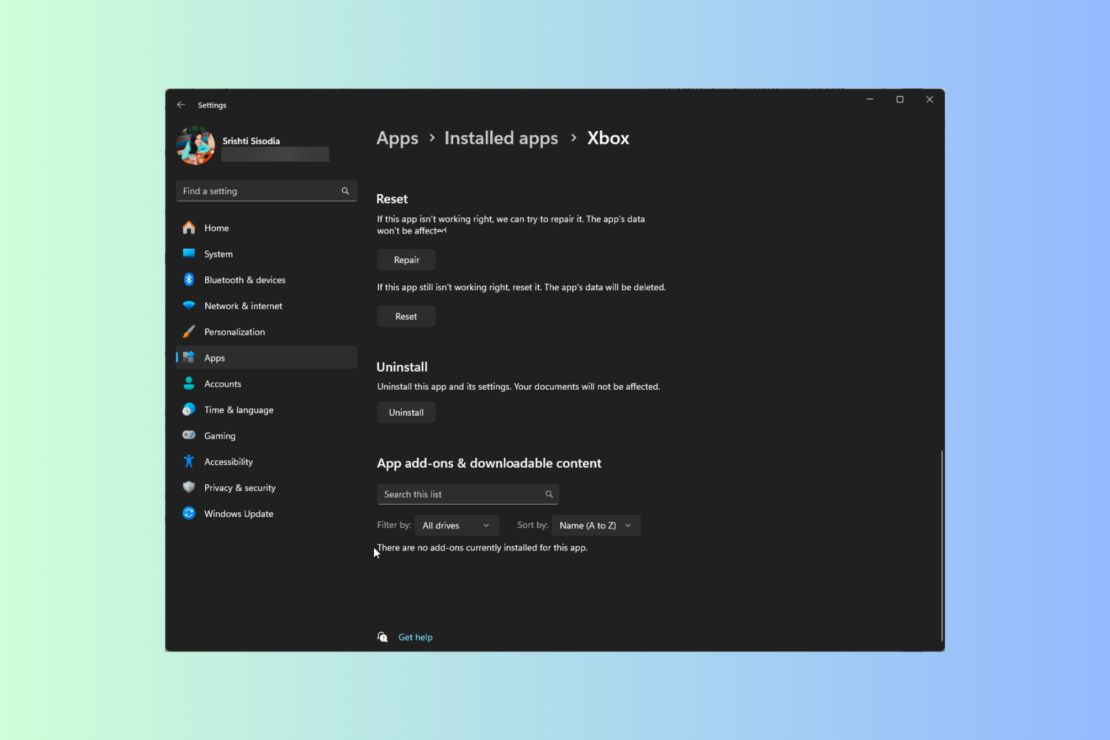Click the user profile picture
This screenshot has width=1110, height=740.
click(x=195, y=146)
